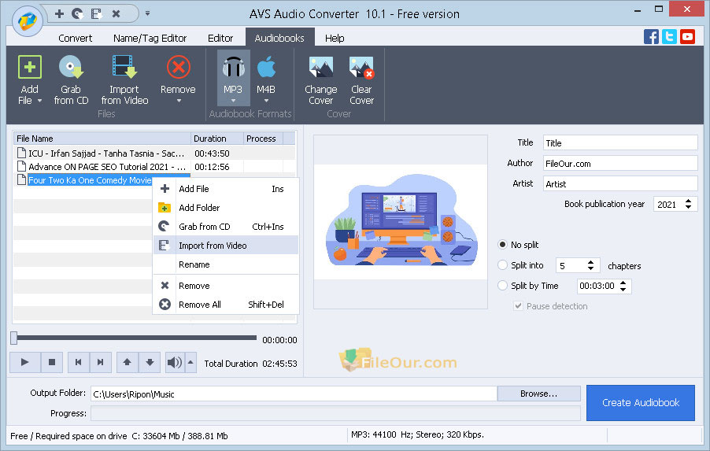Move selected file down arrow
This screenshot has width=710, height=451.
(x=150, y=362)
